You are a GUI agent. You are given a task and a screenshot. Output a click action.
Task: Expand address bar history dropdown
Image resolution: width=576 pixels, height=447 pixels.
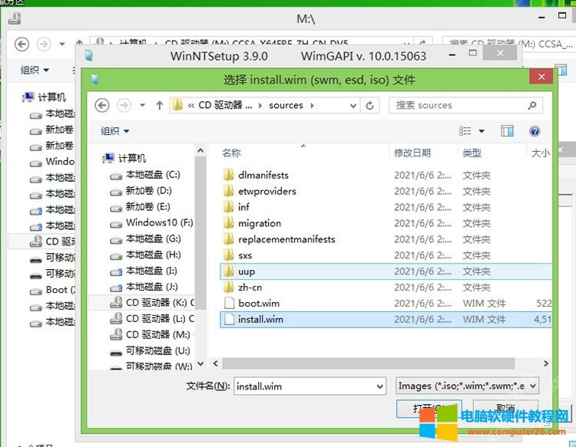tap(353, 106)
